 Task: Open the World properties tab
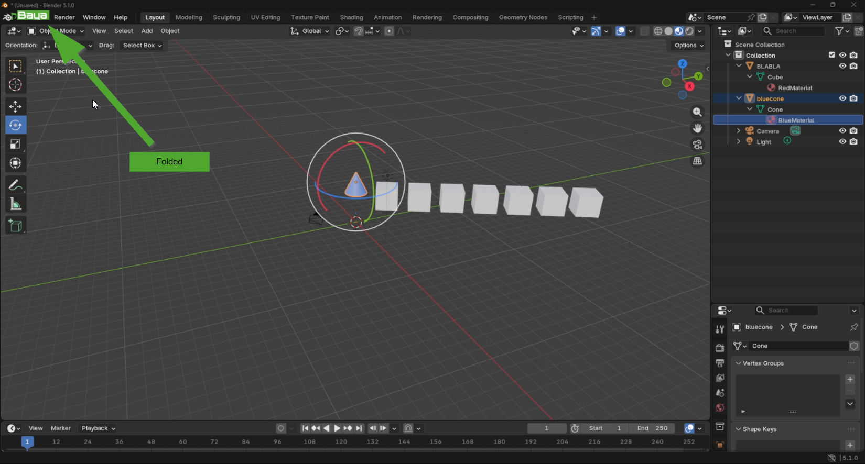pyautogui.click(x=720, y=408)
